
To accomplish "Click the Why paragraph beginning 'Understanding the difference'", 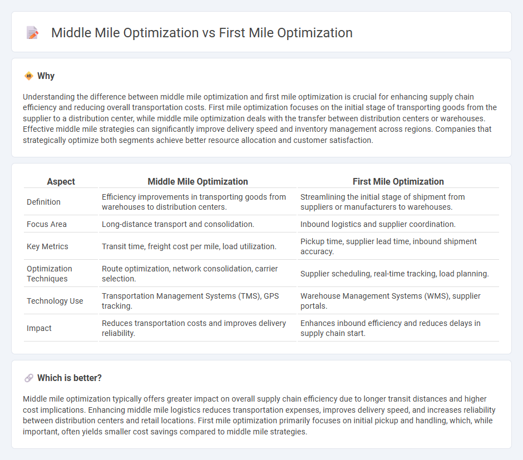I will pos(260,118).
